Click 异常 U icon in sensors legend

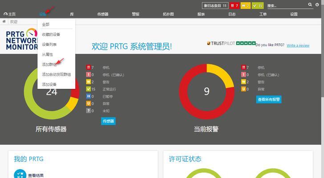click(89, 103)
